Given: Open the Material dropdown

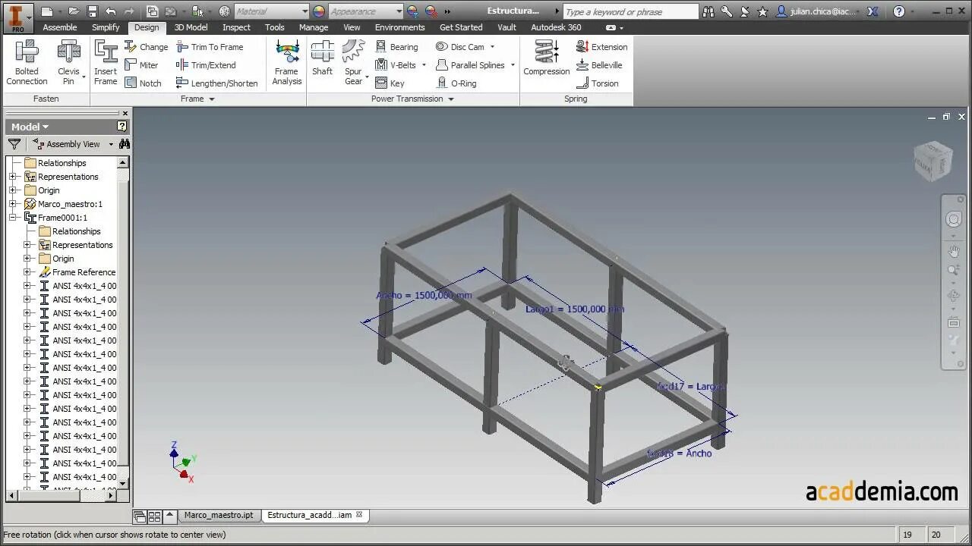Looking at the screenshot, I should click(x=305, y=11).
